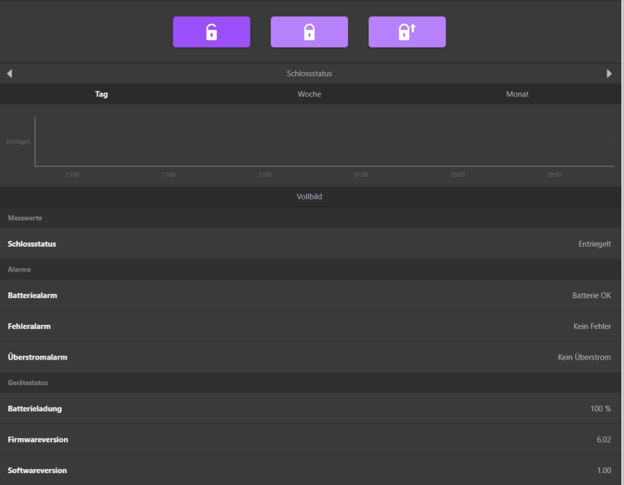The height and width of the screenshot is (485, 624).
Task: Select the Fehleralarm row
Action: pyautogui.click(x=311, y=326)
